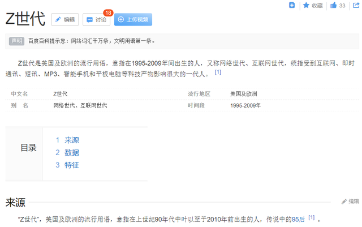Click the blue plus add icon
Image resolution: width=362 pixels, height=227 pixels.
pos(292,5)
